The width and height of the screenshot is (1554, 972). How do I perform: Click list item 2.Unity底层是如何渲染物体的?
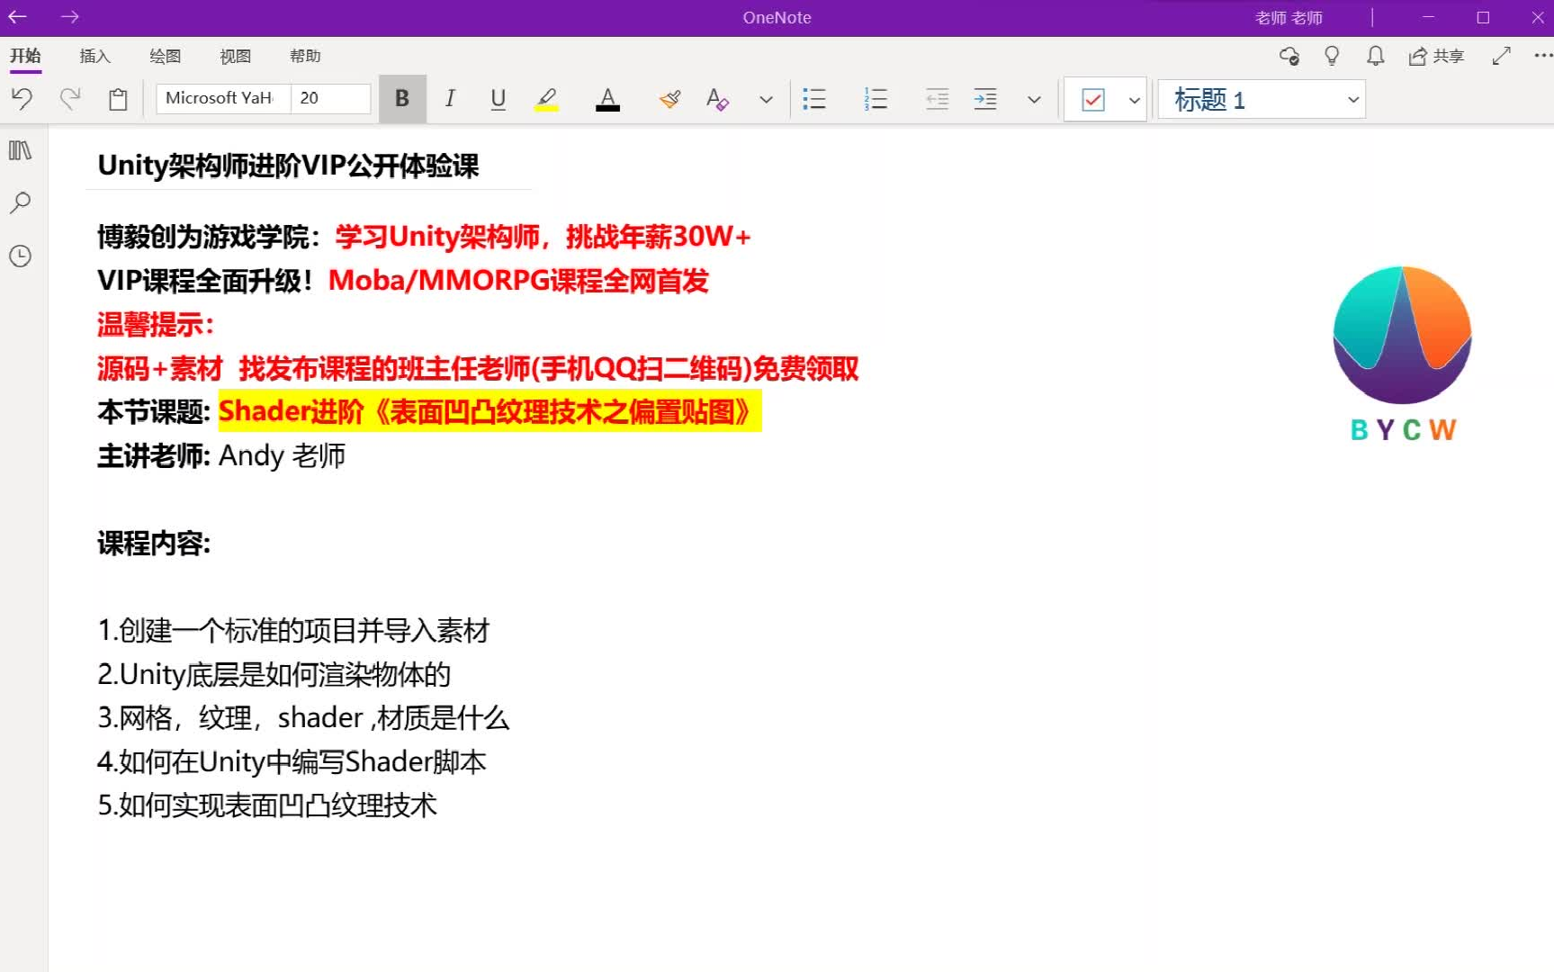pyautogui.click(x=274, y=674)
